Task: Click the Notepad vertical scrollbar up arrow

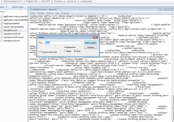Action: click(x=173, y=16)
